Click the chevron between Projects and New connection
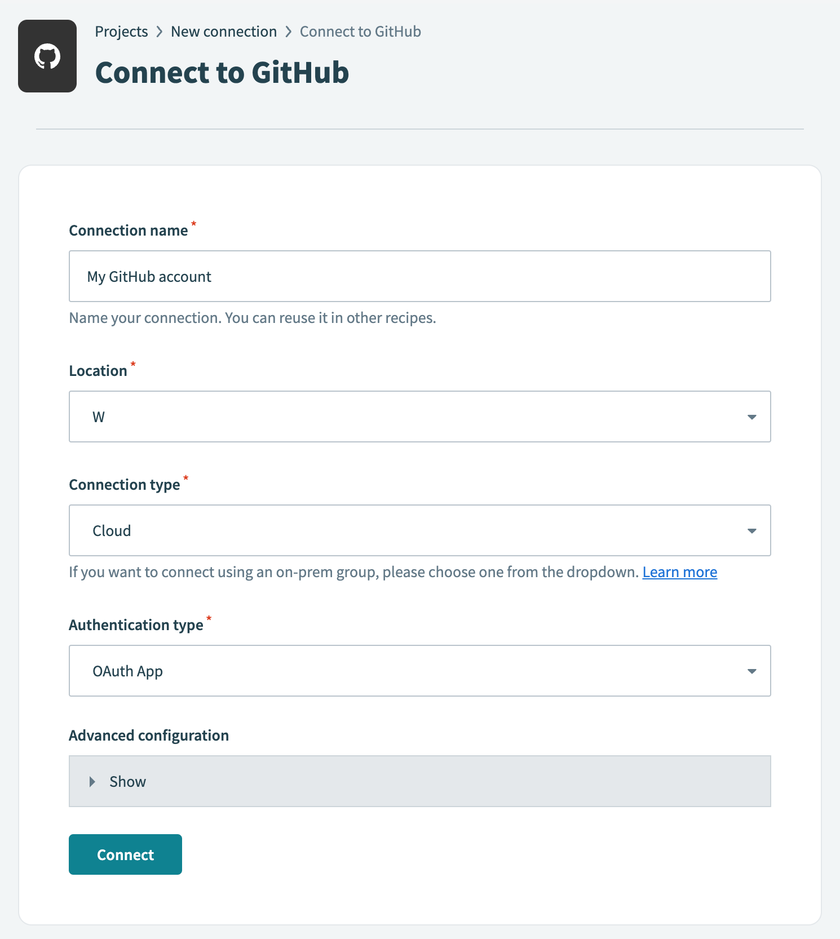The width and height of the screenshot is (840, 939). (x=160, y=32)
